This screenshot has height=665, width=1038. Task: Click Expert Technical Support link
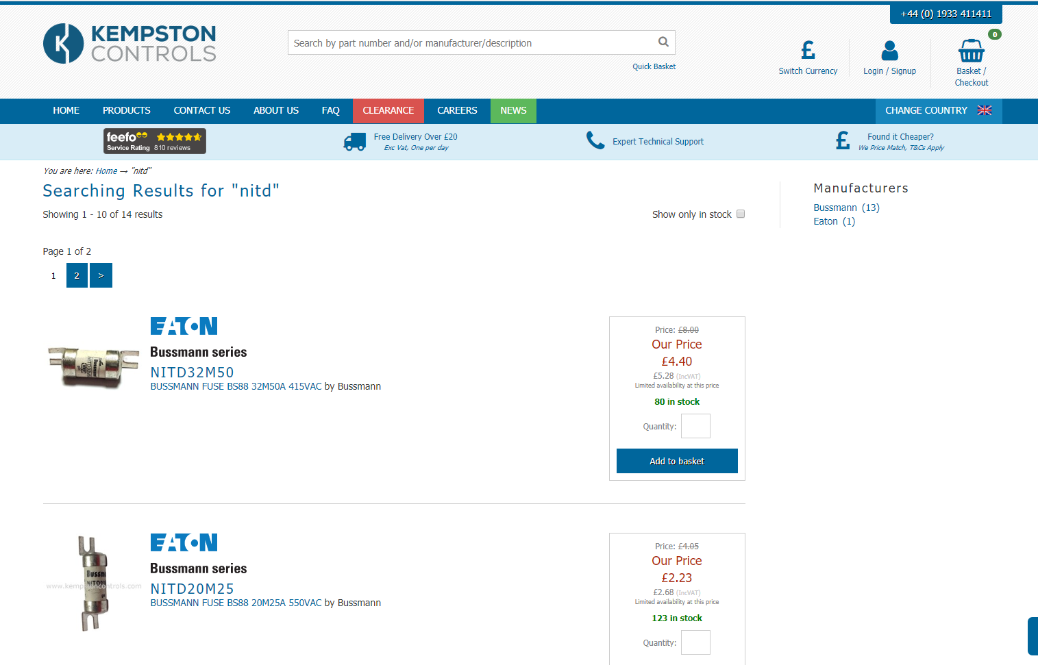point(658,142)
